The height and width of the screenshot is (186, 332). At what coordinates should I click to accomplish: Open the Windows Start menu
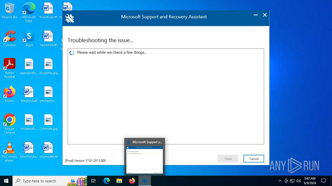[x=6, y=181]
